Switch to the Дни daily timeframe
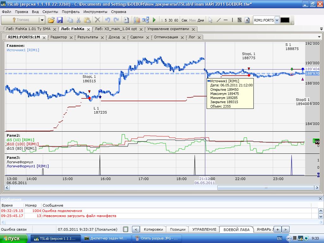Viewport: 324px width, 243px height. click(x=201, y=20)
